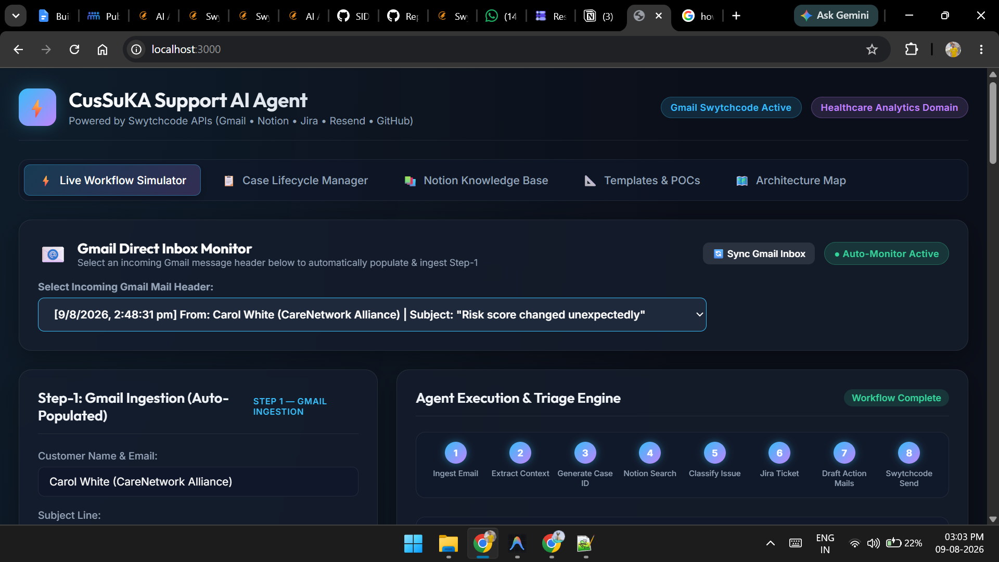Viewport: 999px width, 562px height.
Task: Open the Notion Knowledge Base tab
Action: (476, 181)
